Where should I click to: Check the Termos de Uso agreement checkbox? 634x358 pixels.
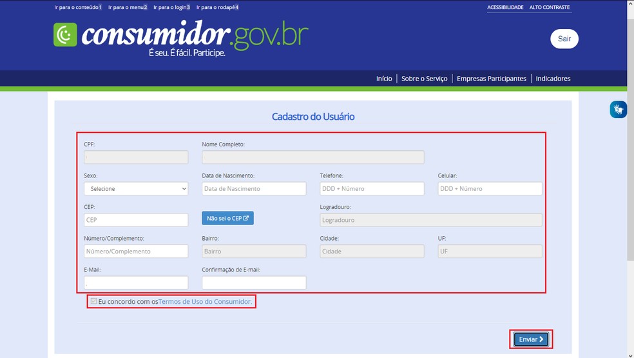(x=94, y=301)
